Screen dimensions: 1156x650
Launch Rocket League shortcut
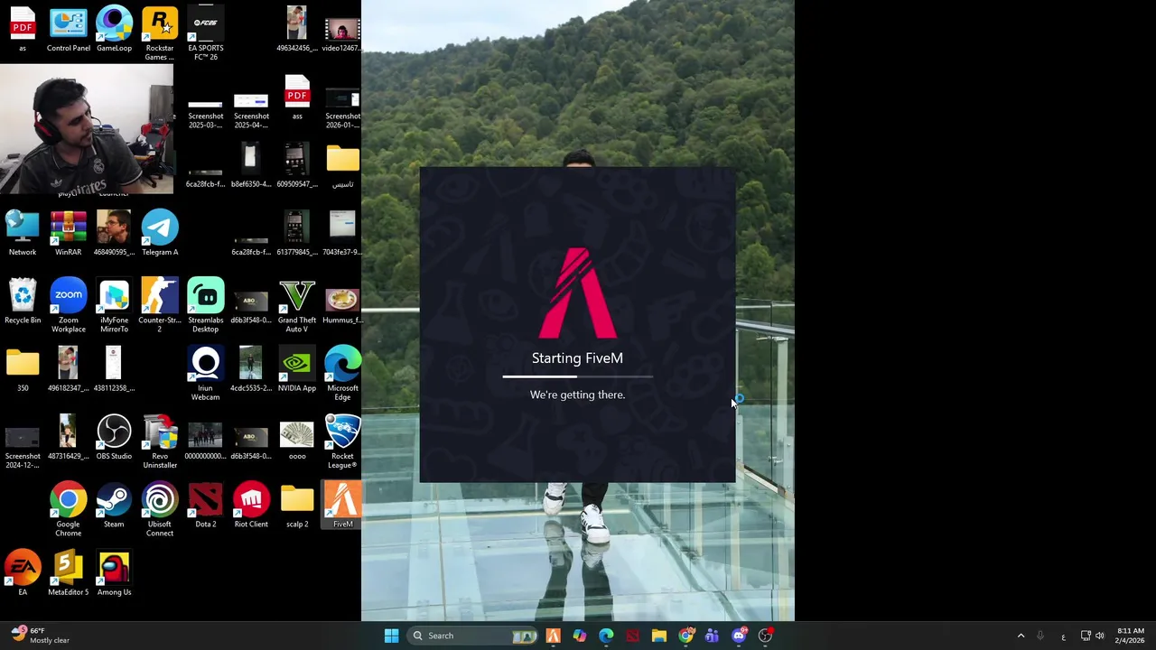pyautogui.click(x=343, y=441)
